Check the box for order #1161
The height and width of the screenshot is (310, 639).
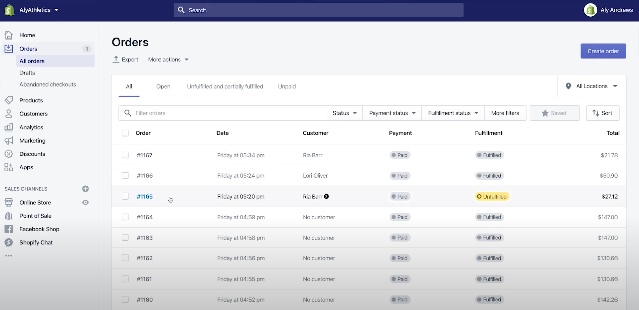(125, 279)
